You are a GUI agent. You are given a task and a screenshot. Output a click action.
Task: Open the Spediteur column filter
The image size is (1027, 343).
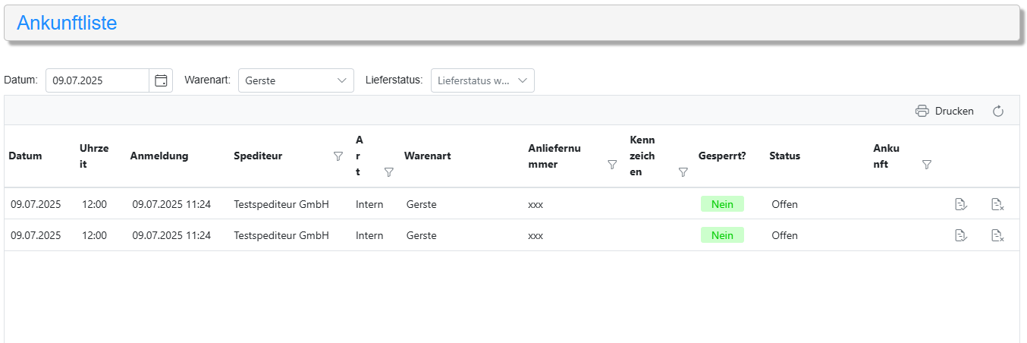pos(338,156)
